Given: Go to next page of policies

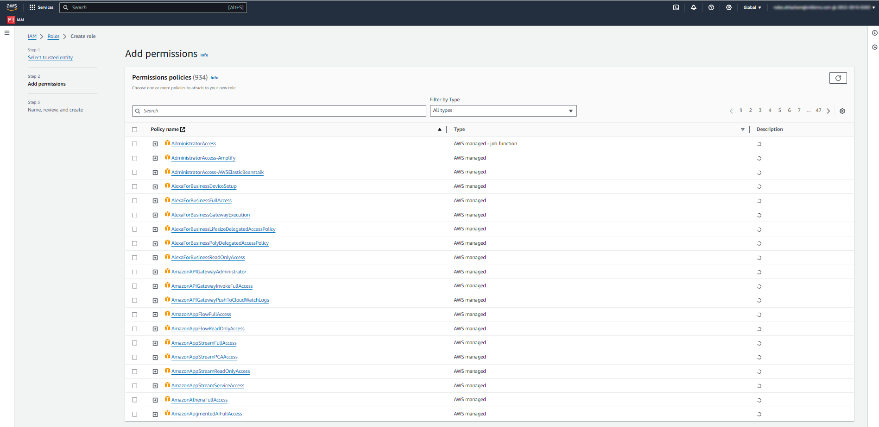Looking at the screenshot, I should 828,111.
